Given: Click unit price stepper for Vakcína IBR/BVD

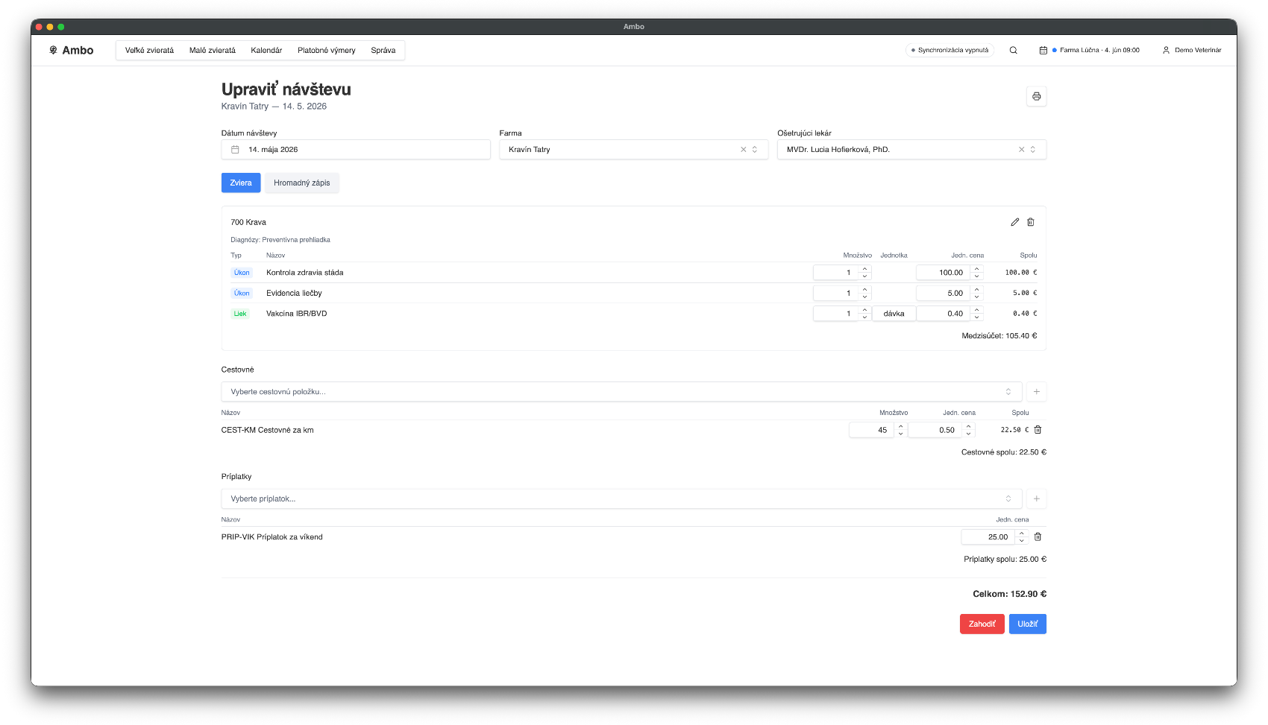Looking at the screenshot, I should point(977,314).
